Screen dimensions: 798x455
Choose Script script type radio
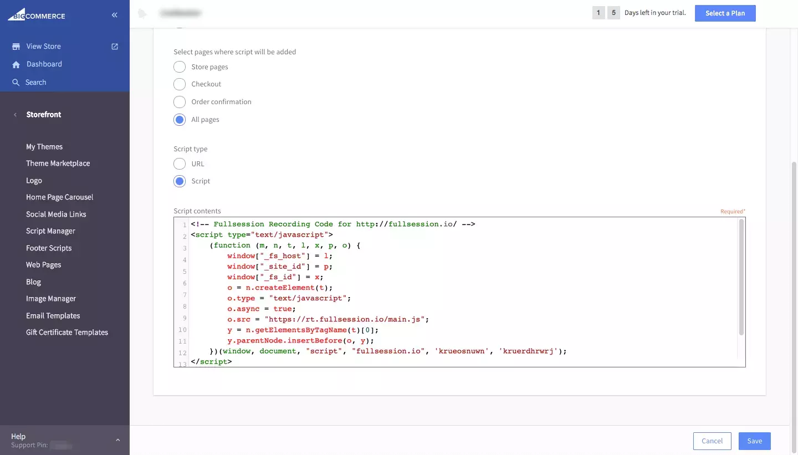pos(180,181)
